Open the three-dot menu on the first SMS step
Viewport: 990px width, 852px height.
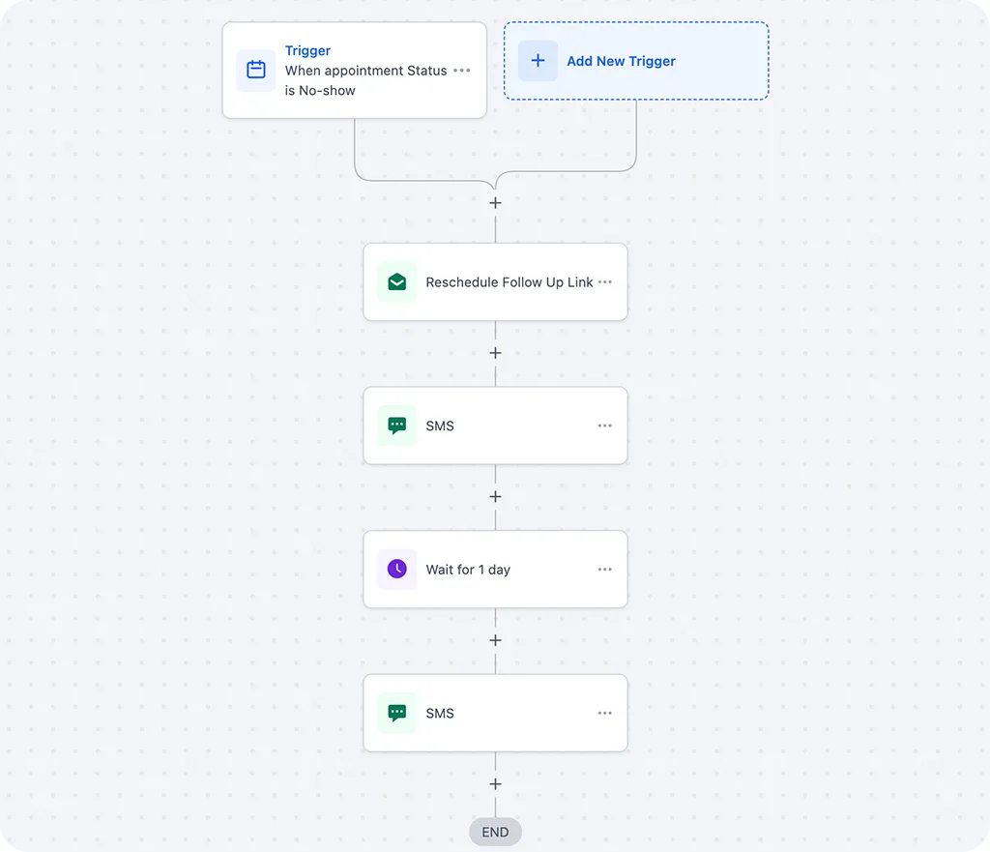click(x=605, y=426)
